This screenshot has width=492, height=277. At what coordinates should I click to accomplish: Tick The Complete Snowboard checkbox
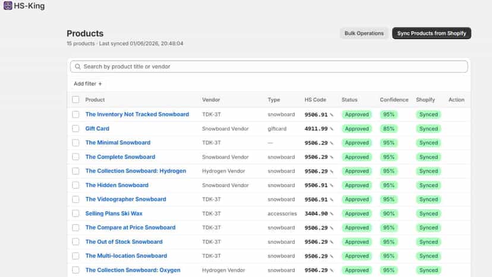[75, 157]
